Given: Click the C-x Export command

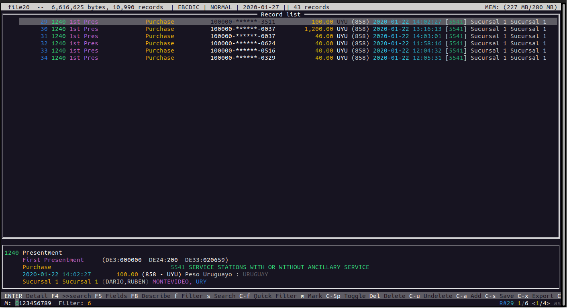Looking at the screenshot, I should coord(535,296).
